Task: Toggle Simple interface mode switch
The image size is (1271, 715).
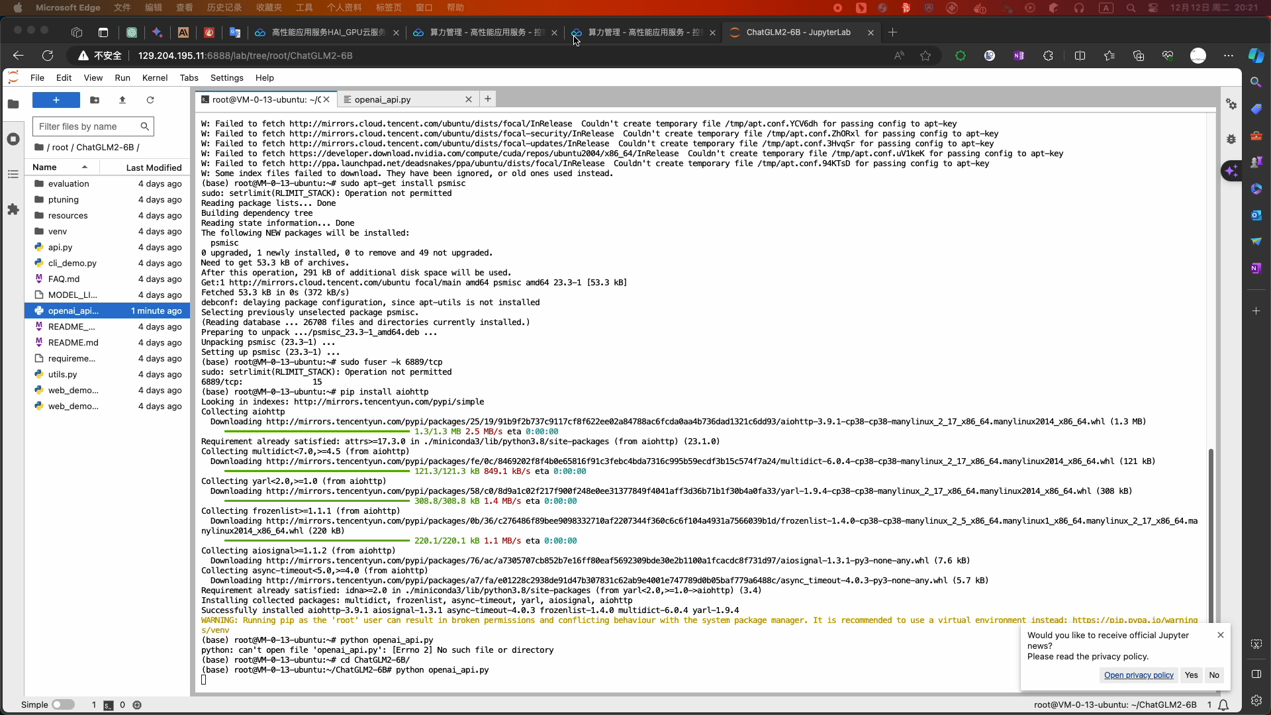Action: click(63, 704)
